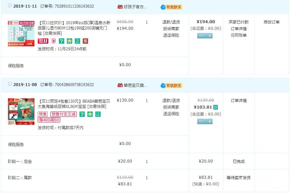This screenshot has height=193, width=292.
Task: Click 退款/退货 on the BEABA diaper order
Action: pyautogui.click(x=171, y=101)
